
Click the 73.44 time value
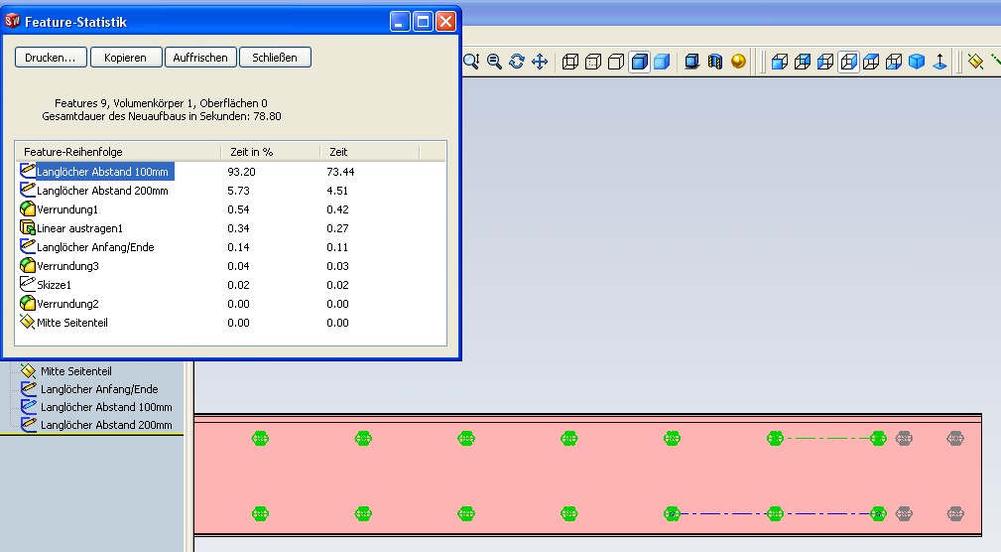click(340, 171)
